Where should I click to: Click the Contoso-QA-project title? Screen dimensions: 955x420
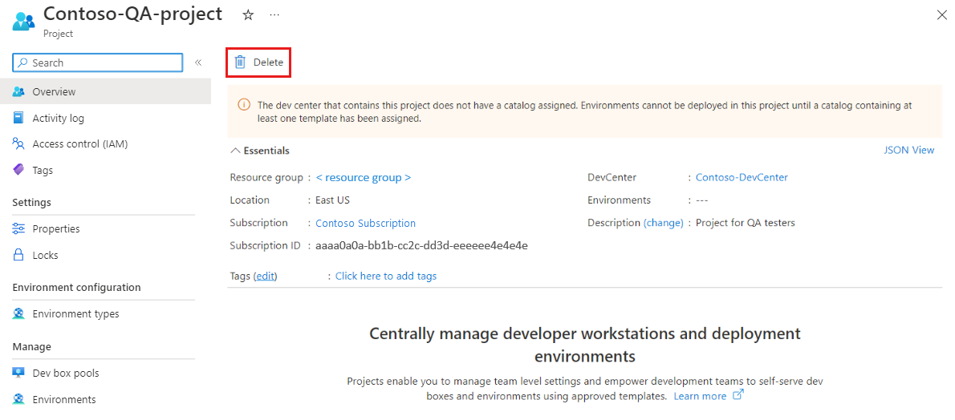pyautogui.click(x=132, y=14)
